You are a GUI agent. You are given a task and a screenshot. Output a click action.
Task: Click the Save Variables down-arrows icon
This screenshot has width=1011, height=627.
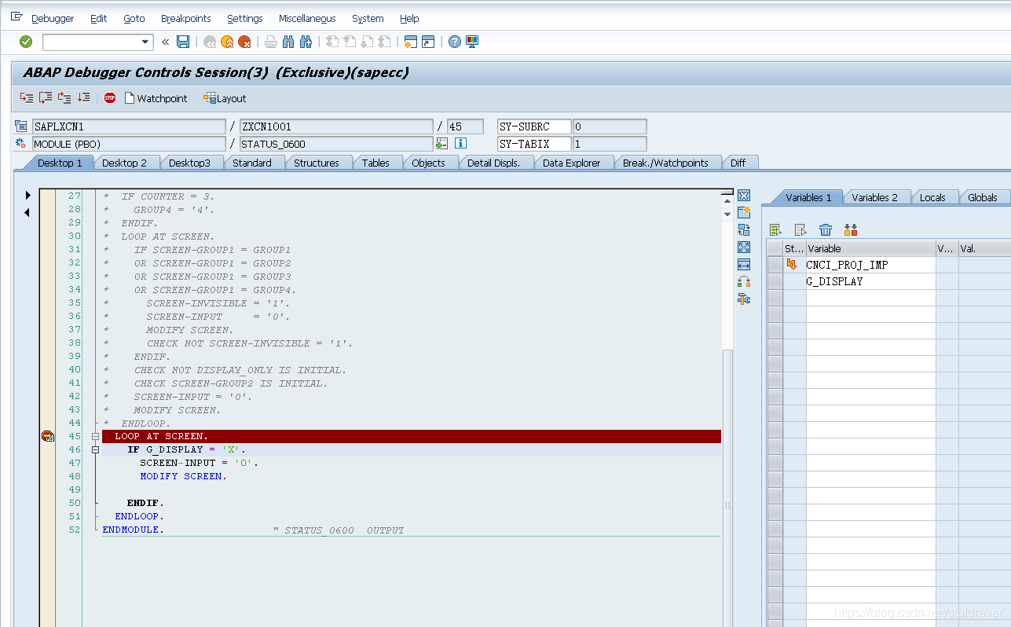851,229
